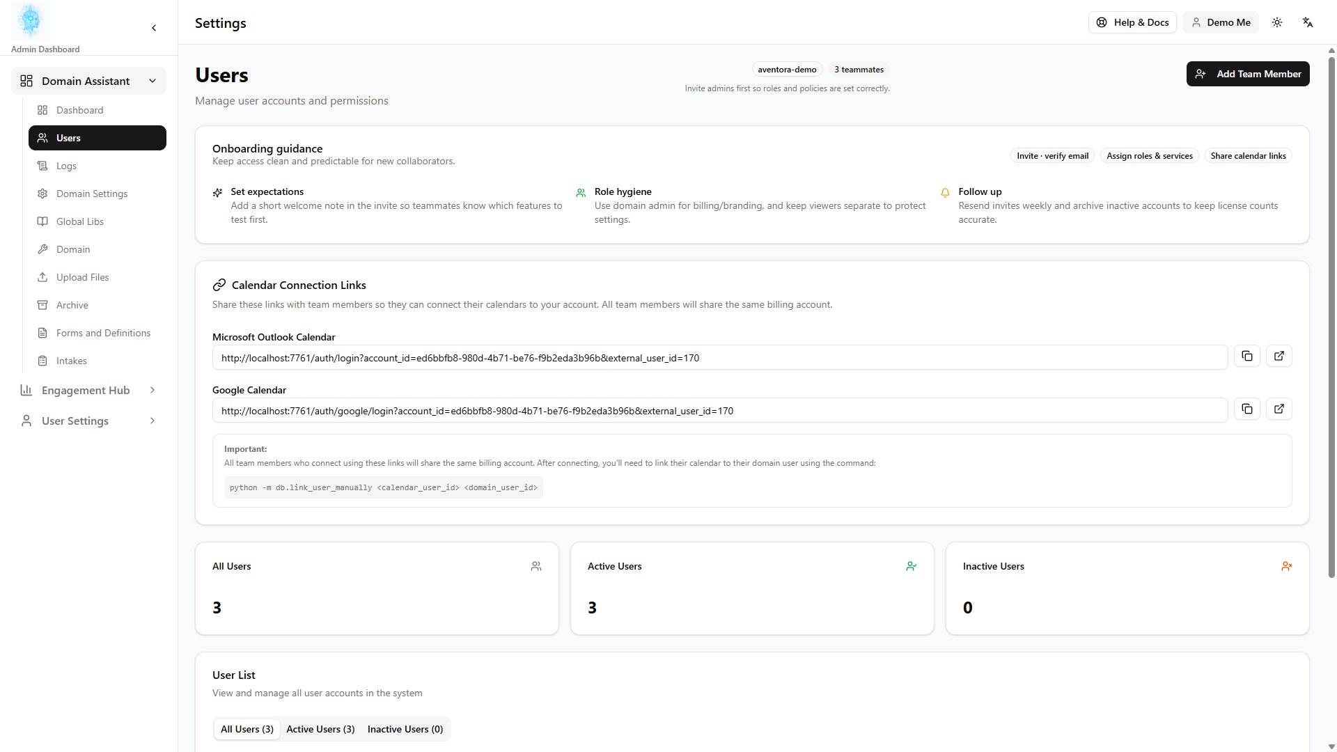The width and height of the screenshot is (1337, 752).
Task: Focus the Microsoft Outlook Calendar URL field
Action: (x=720, y=358)
